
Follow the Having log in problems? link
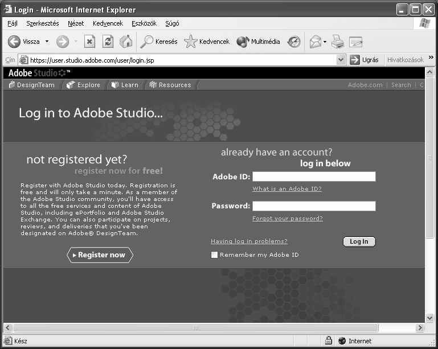point(249,241)
